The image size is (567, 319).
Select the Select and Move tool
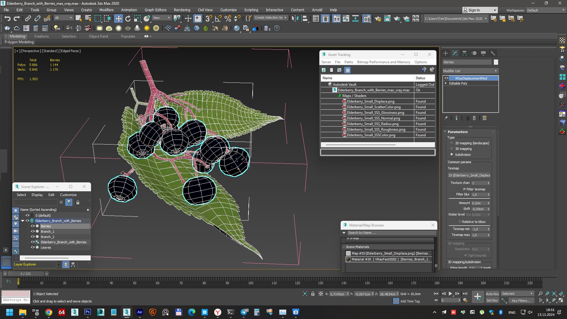pos(118,19)
